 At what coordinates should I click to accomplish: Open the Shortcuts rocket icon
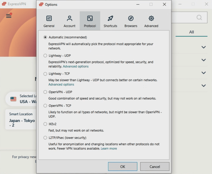(110, 18)
